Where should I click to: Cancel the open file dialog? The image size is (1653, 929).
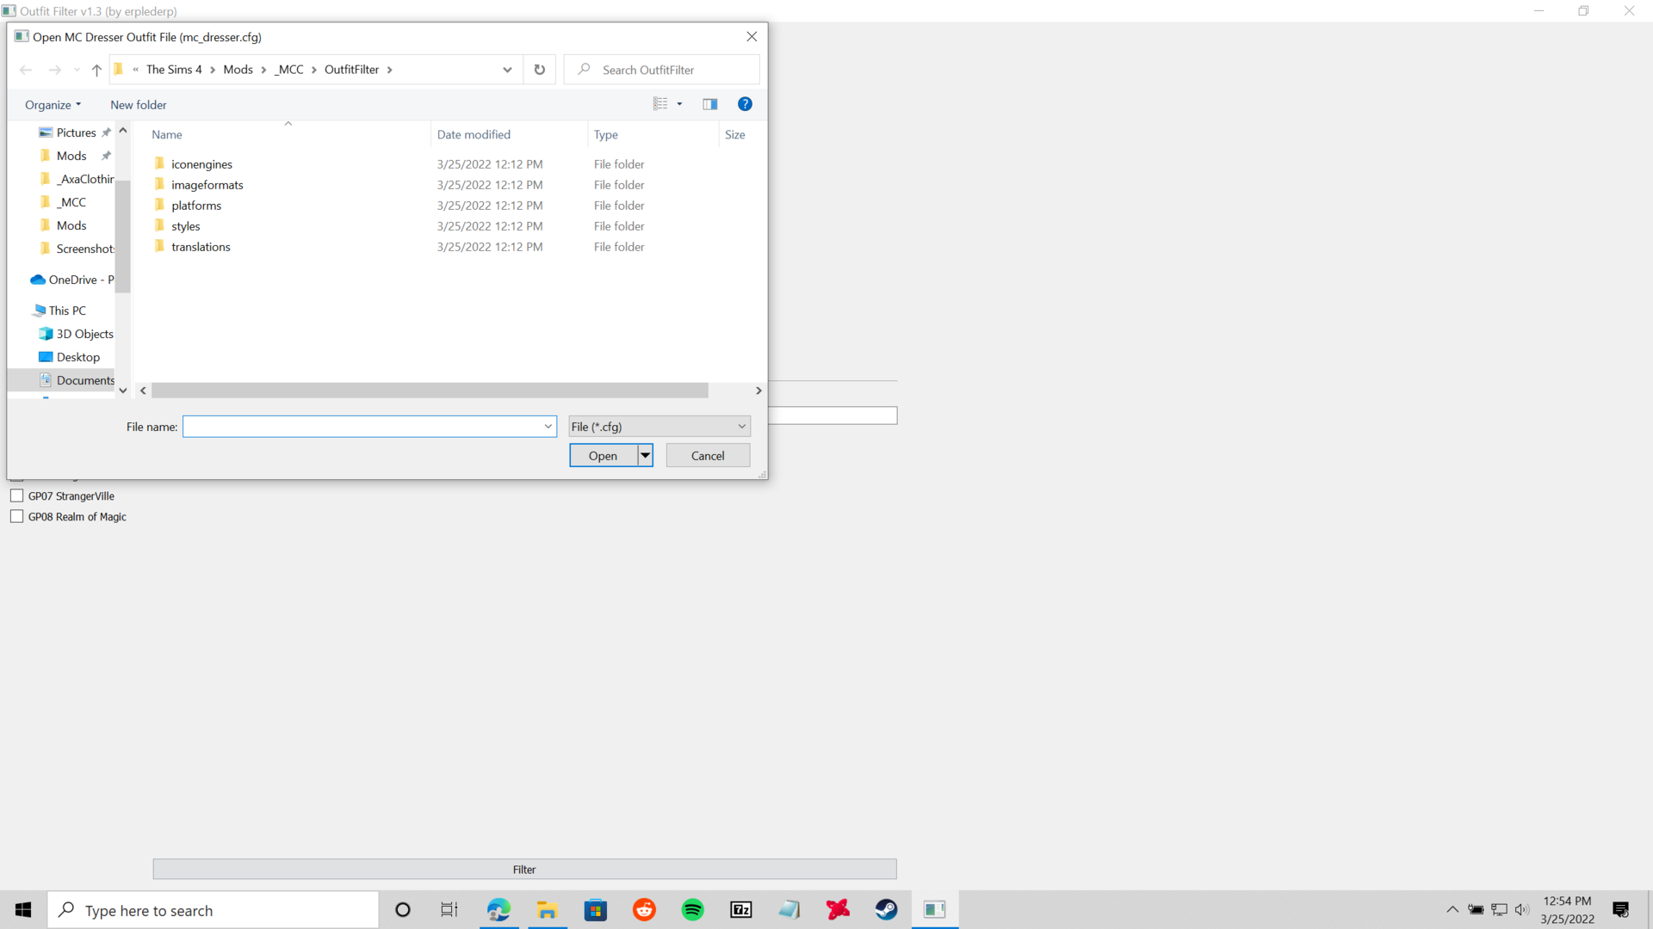tap(707, 455)
